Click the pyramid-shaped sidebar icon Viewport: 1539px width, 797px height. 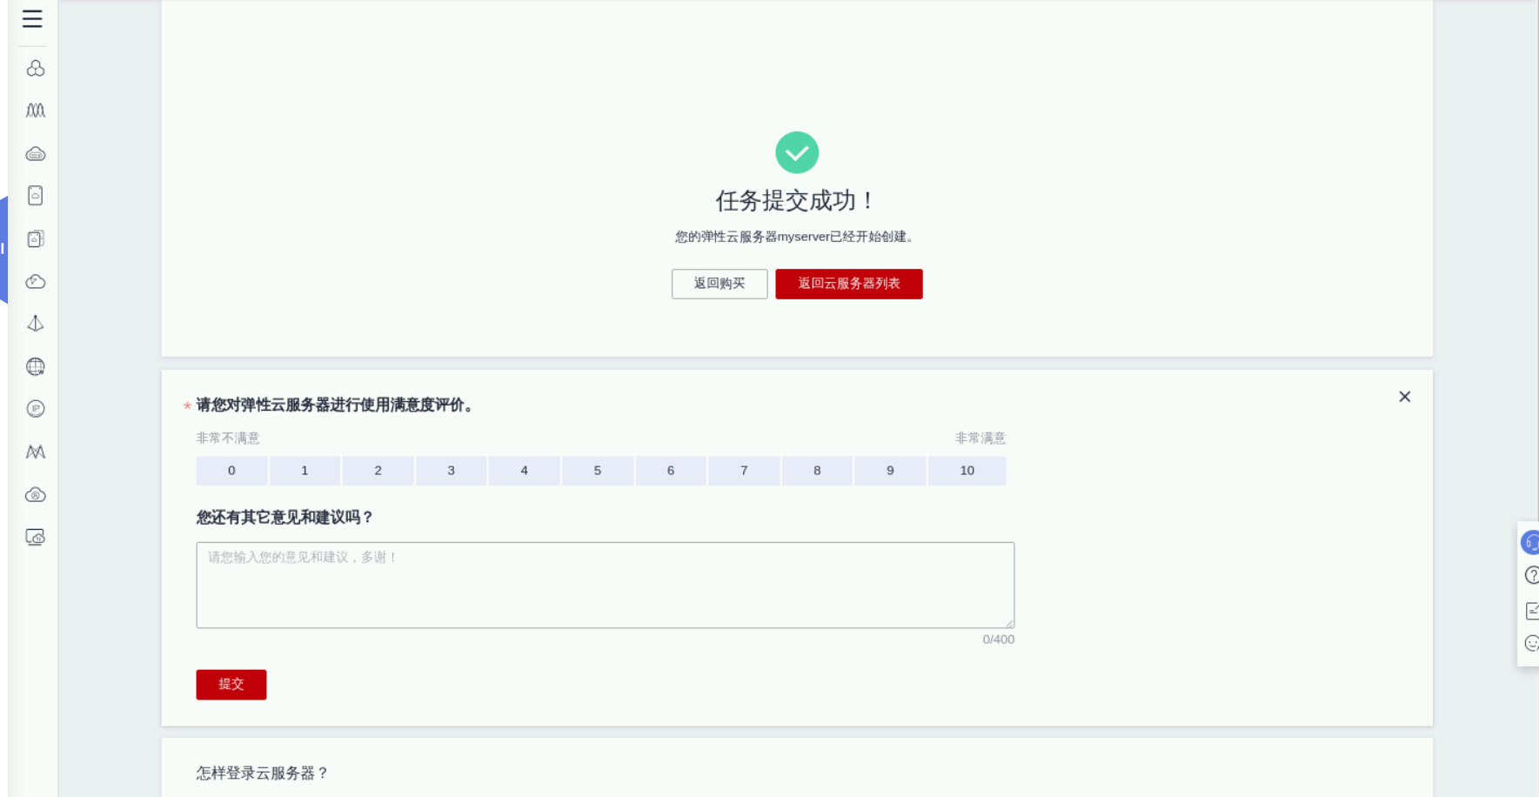pos(35,324)
